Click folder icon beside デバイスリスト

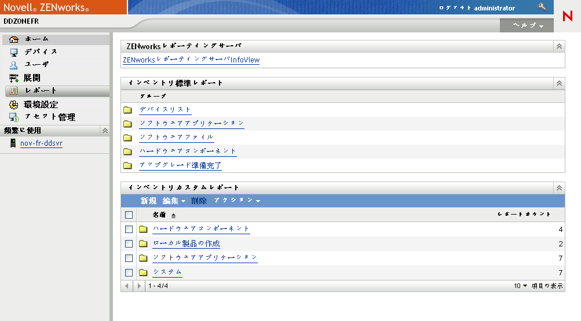[127, 110]
